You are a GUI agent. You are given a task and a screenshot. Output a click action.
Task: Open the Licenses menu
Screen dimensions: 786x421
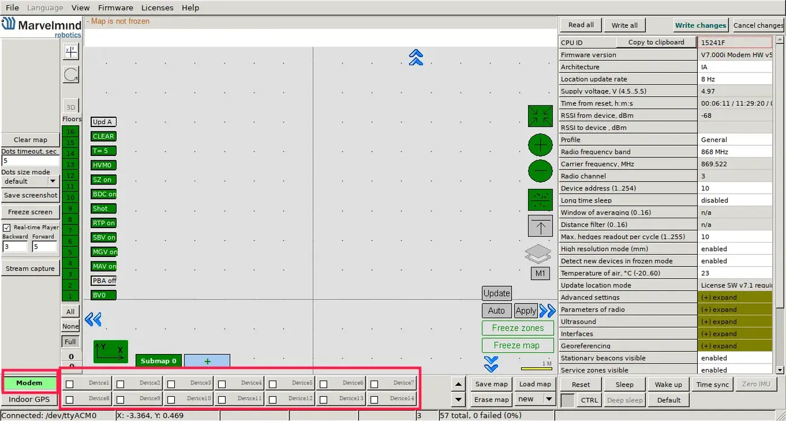coord(157,8)
